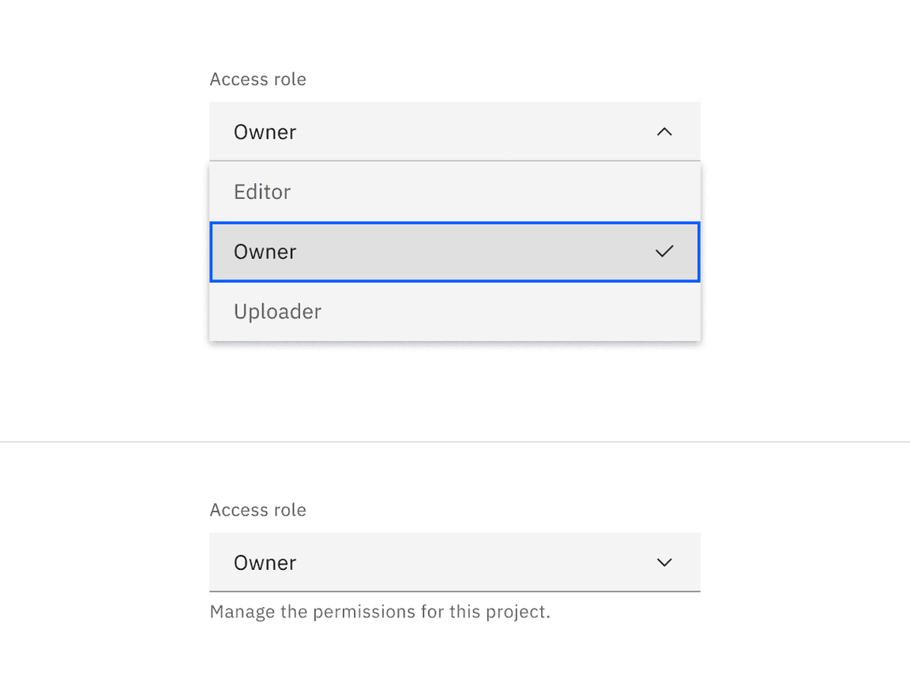Click the upper Access role label
The height and width of the screenshot is (682, 910).
(x=258, y=79)
